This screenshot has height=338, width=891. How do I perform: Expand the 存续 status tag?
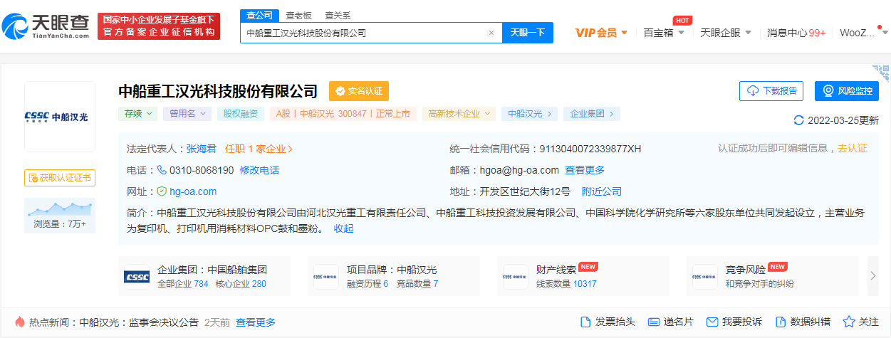tap(137, 114)
